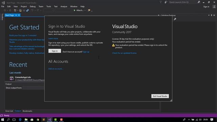Open the Show output from dropdown
Viewport: 217px width, 122px height.
click(x=33, y=88)
